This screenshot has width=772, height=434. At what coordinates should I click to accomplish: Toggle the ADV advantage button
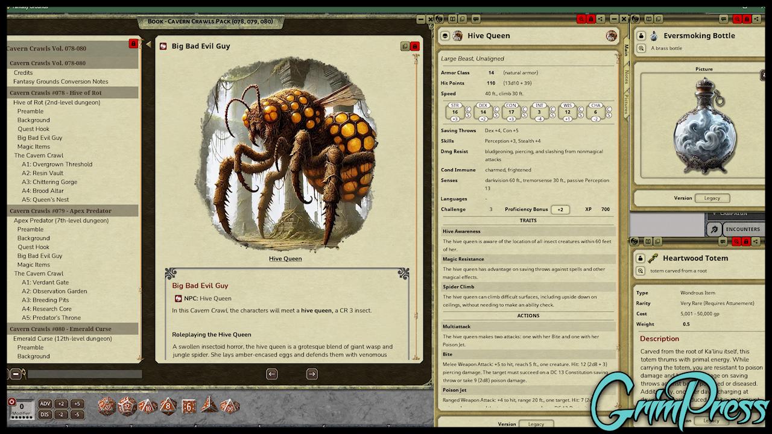click(45, 404)
